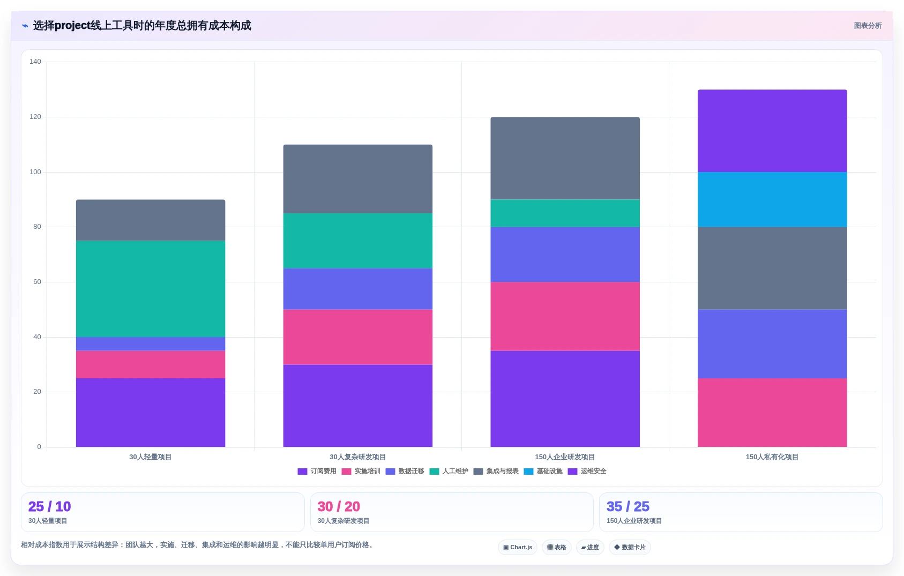The width and height of the screenshot is (904, 576).
Task: Click the purple 订阅费用 segment of 150人企业研发项目 bar
Action: tap(565, 399)
